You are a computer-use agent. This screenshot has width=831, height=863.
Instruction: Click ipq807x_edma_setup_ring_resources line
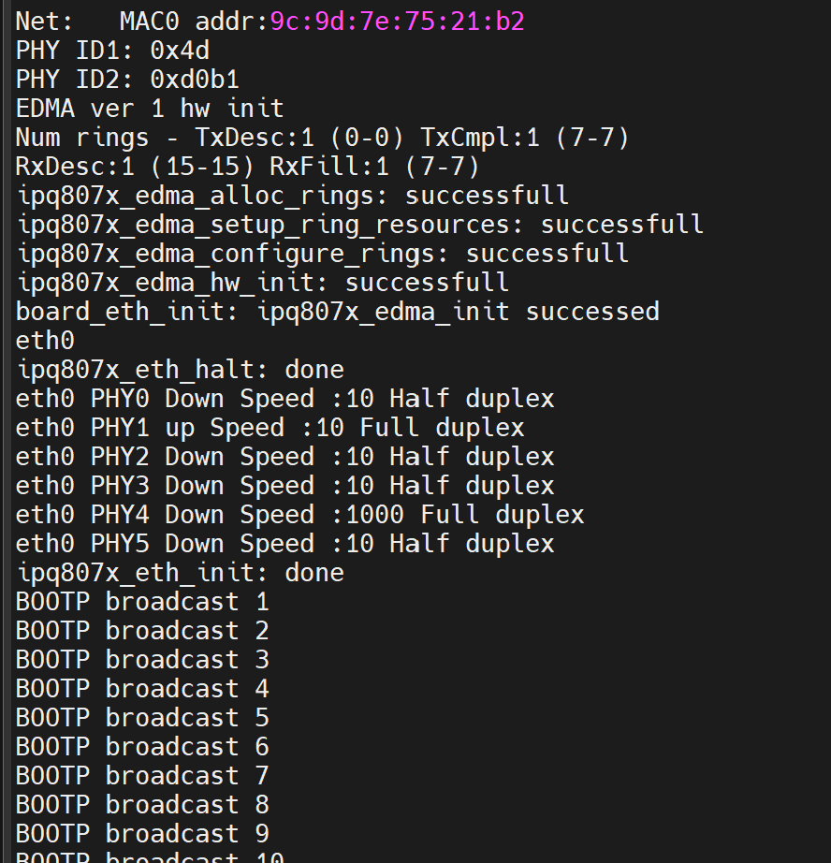tap(359, 225)
